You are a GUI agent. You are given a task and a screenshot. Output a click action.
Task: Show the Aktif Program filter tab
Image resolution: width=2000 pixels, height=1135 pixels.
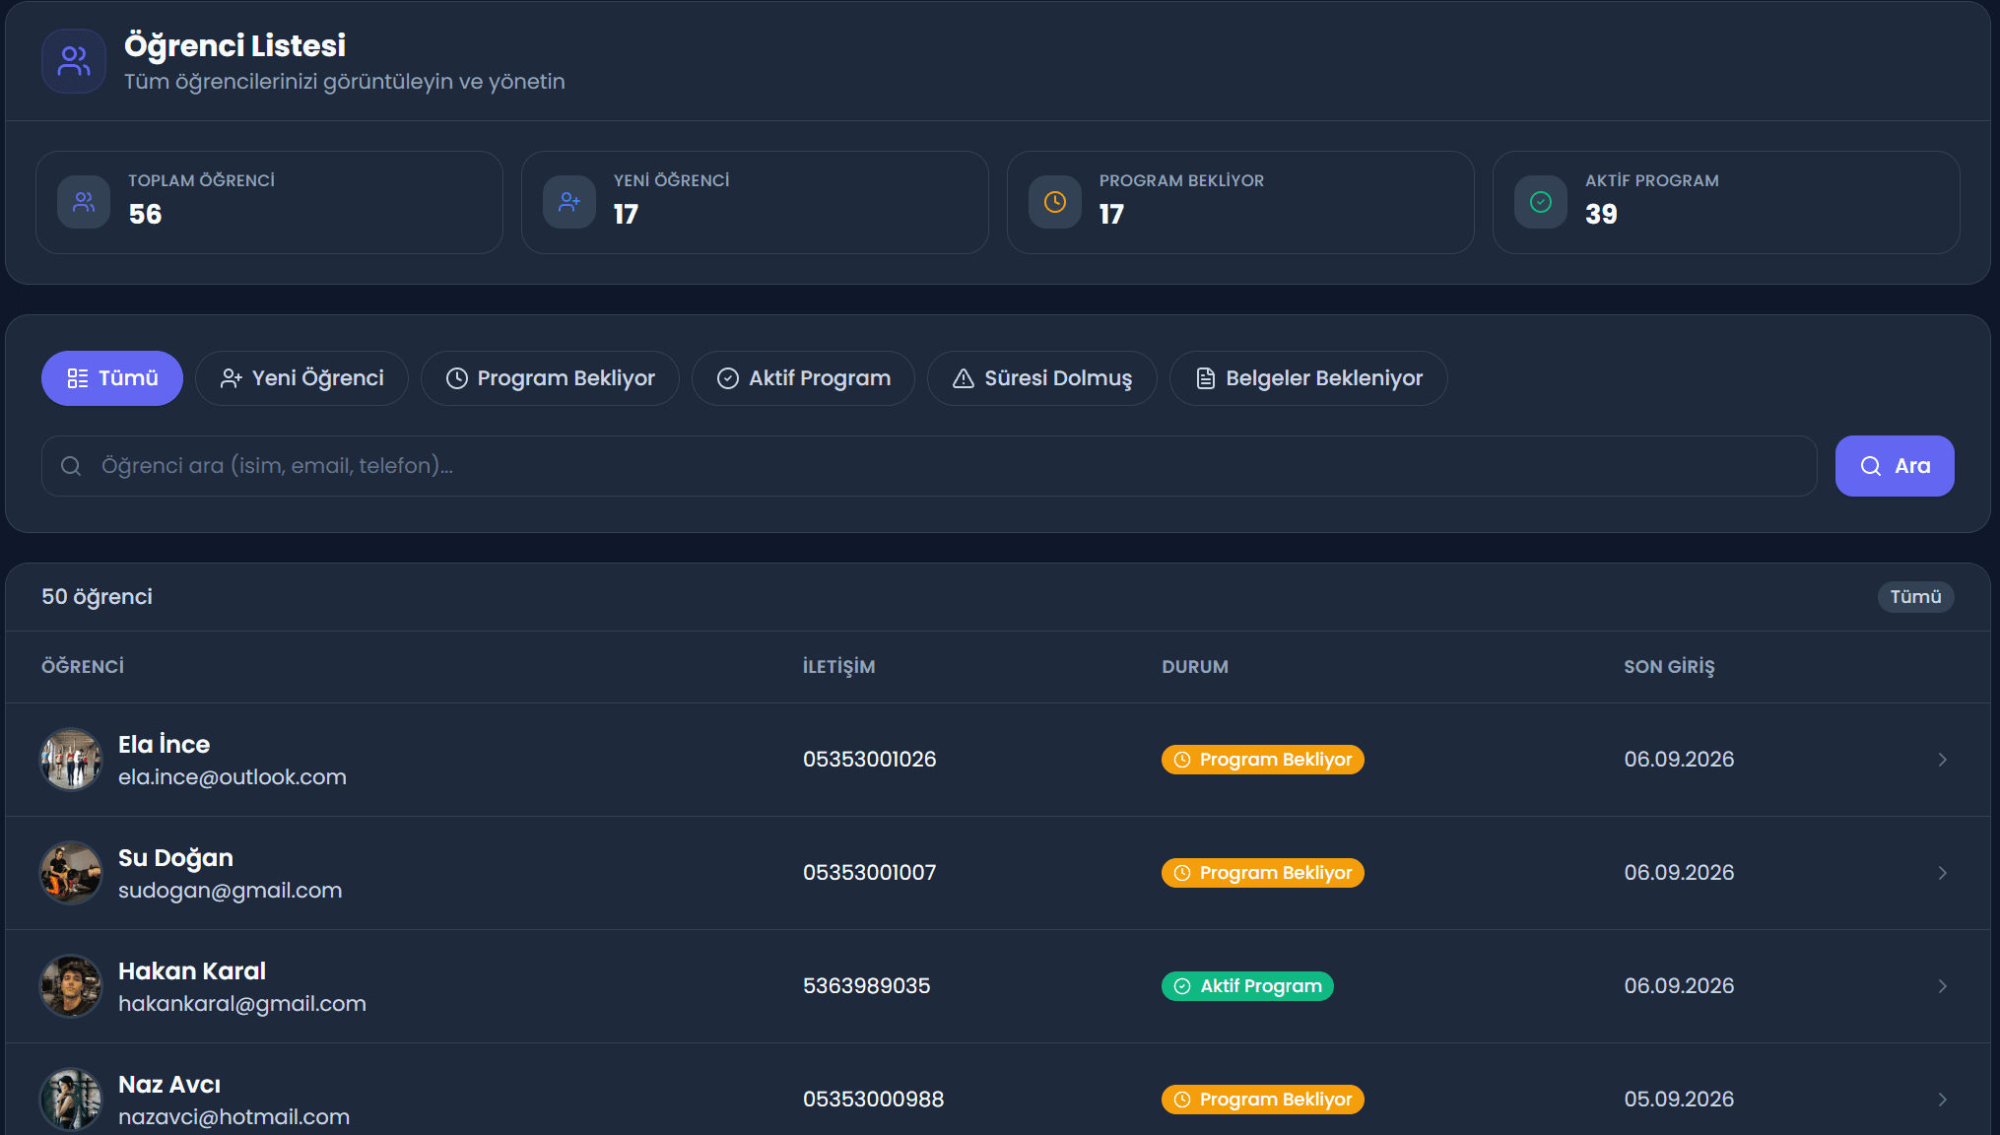[x=803, y=378]
